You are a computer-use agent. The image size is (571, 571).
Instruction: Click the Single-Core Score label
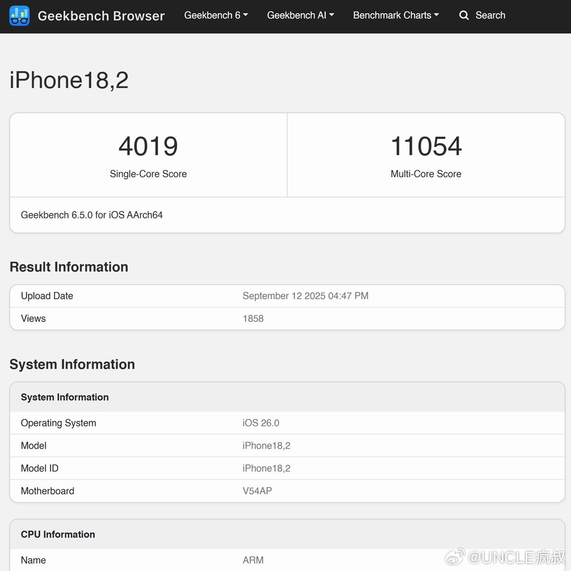(148, 174)
